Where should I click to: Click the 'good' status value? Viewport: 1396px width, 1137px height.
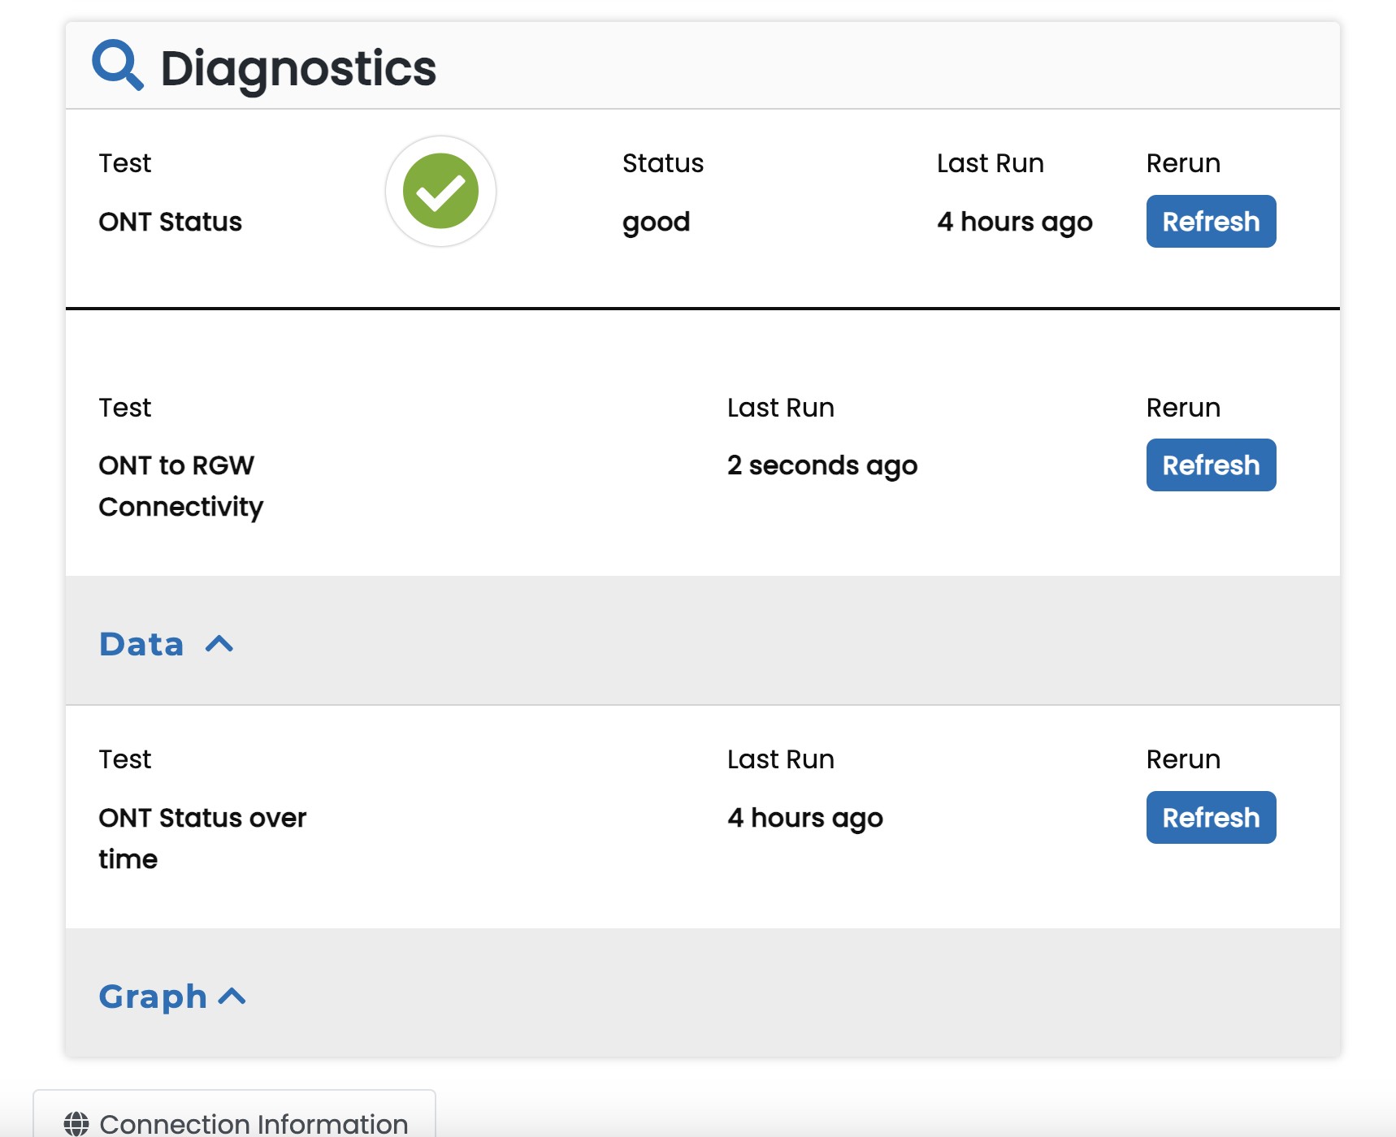click(x=656, y=222)
